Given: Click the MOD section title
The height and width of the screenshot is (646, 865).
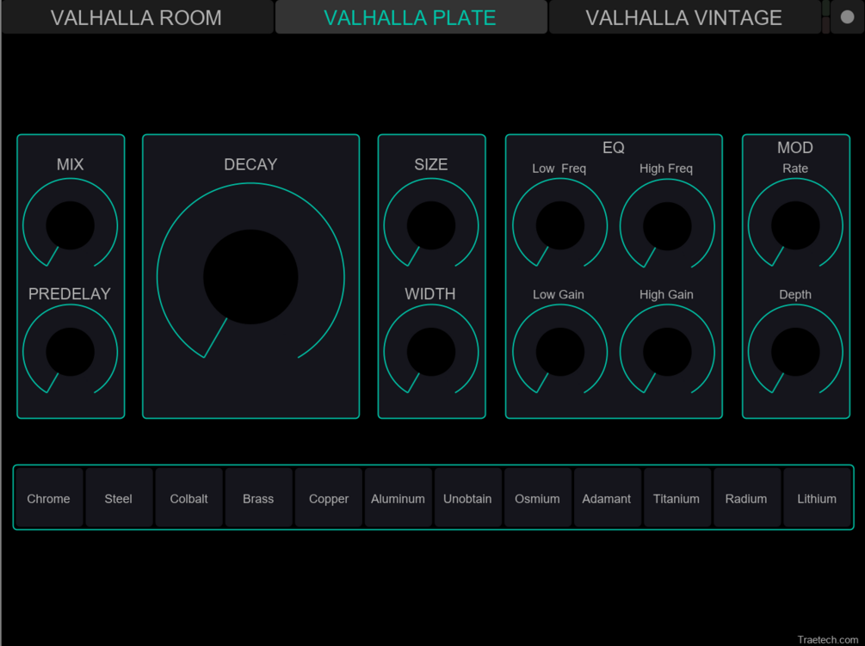Looking at the screenshot, I should point(795,147).
